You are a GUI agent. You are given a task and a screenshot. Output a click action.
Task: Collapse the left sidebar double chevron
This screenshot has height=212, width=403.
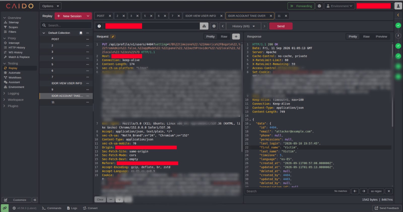35,200
